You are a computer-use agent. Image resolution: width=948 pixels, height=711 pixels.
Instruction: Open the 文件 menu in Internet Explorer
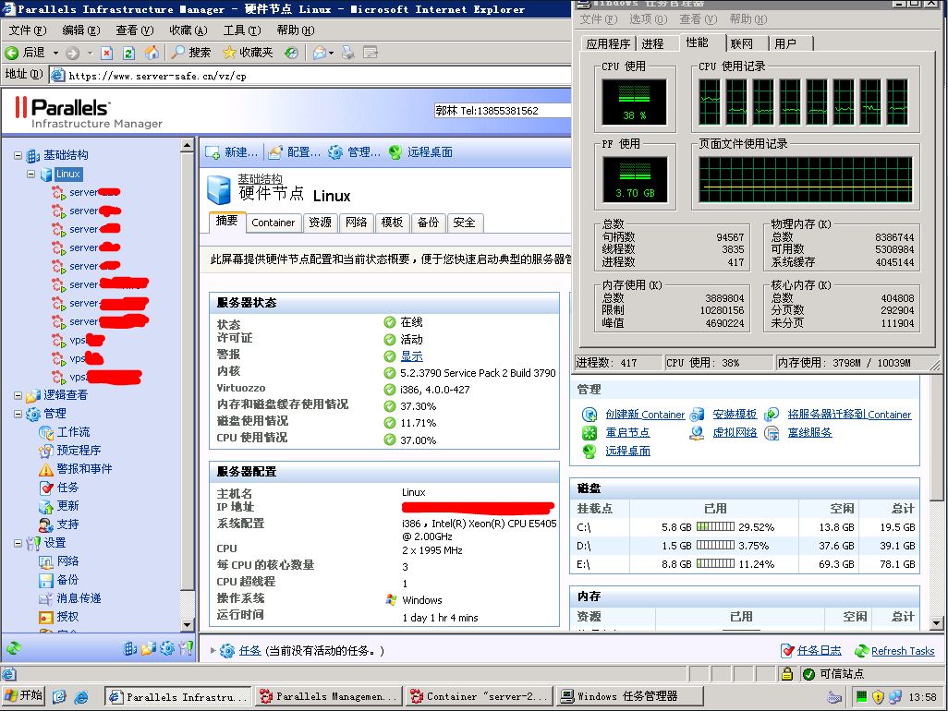[27, 30]
